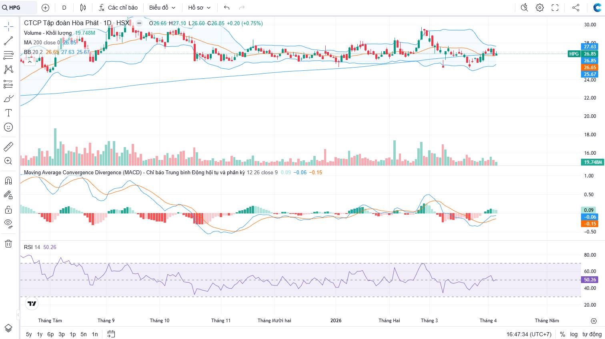Open the Biểu đồ dropdown
This screenshot has height=339, width=605.
click(162, 8)
